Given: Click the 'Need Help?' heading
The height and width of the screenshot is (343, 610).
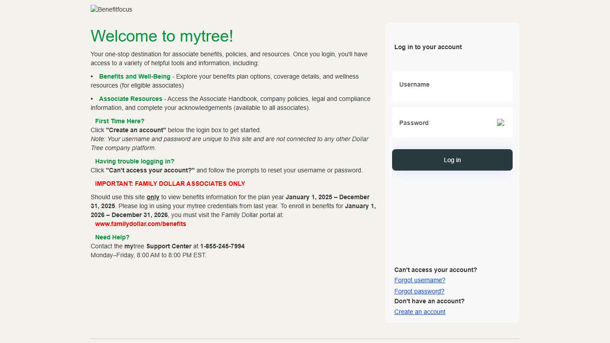Looking at the screenshot, I should click(x=112, y=237).
